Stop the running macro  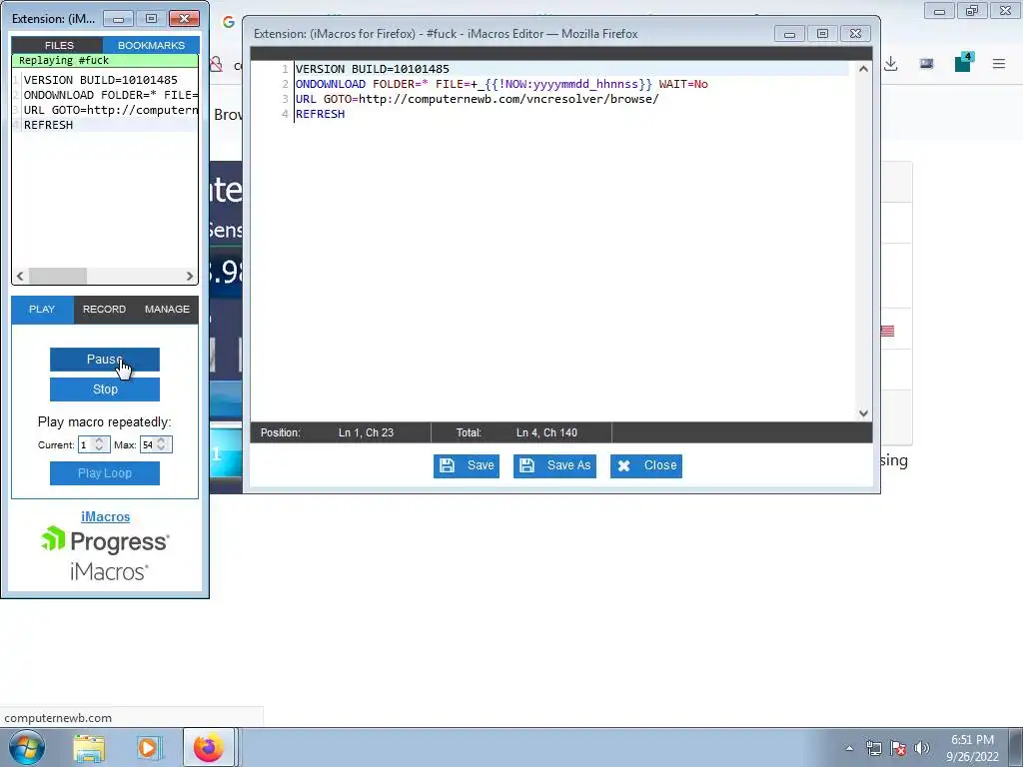(104, 389)
